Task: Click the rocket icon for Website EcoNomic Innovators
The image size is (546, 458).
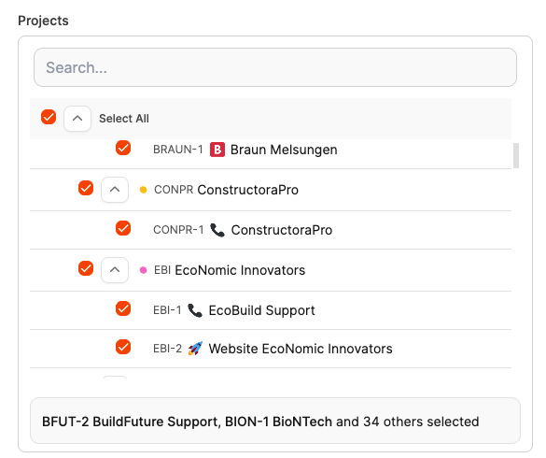Action: coord(195,349)
